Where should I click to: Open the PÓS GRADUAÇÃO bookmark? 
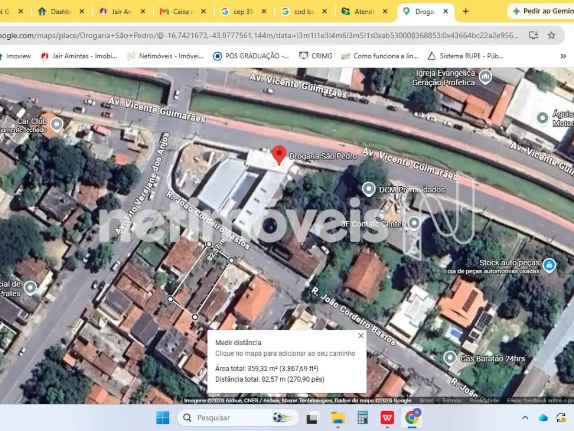point(251,56)
